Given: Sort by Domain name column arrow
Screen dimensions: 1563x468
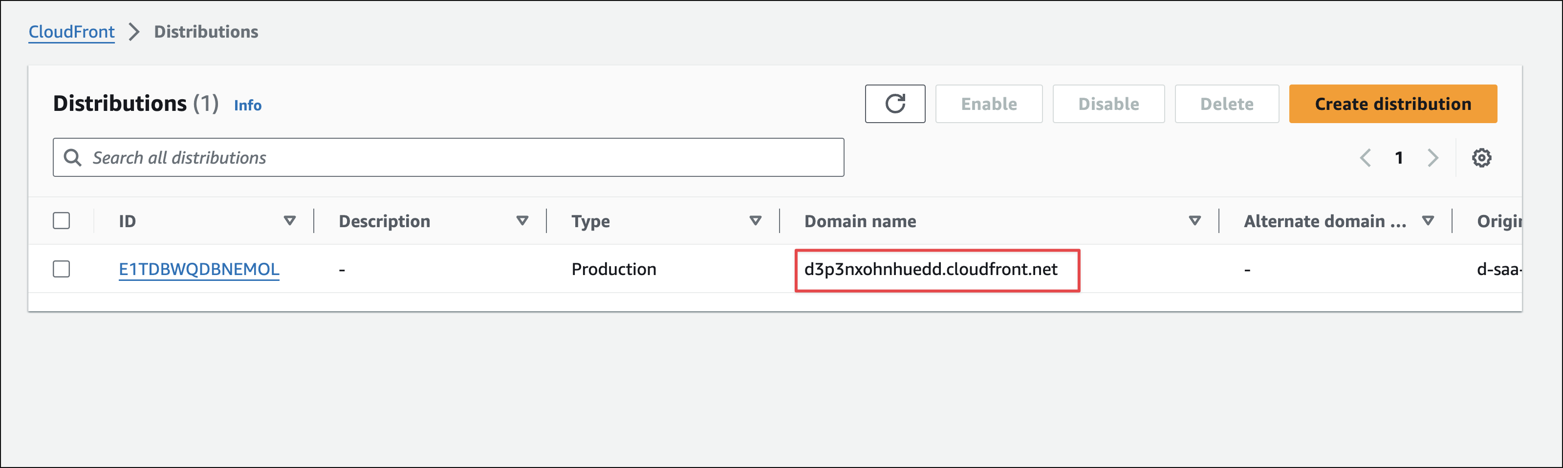Looking at the screenshot, I should coord(1194,221).
